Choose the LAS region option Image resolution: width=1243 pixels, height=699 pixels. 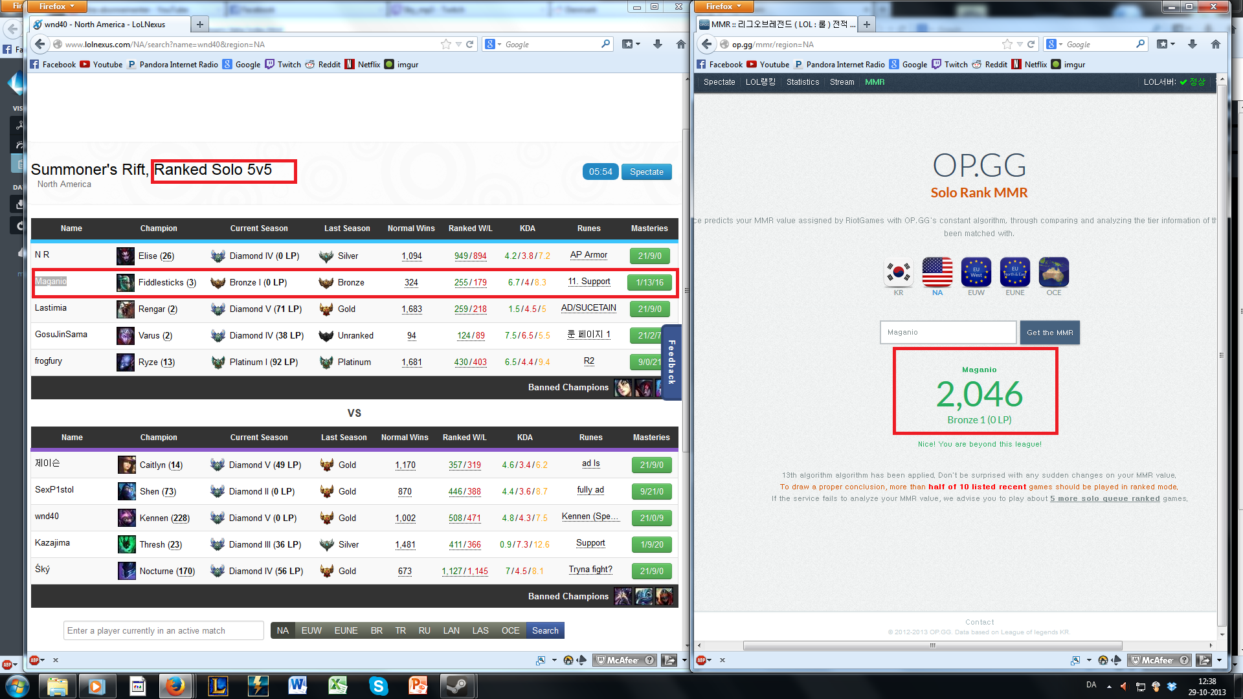(480, 630)
